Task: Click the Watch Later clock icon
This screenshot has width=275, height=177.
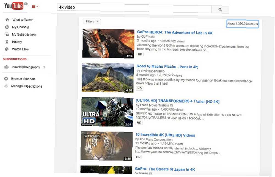Action: pyautogui.click(x=7, y=49)
